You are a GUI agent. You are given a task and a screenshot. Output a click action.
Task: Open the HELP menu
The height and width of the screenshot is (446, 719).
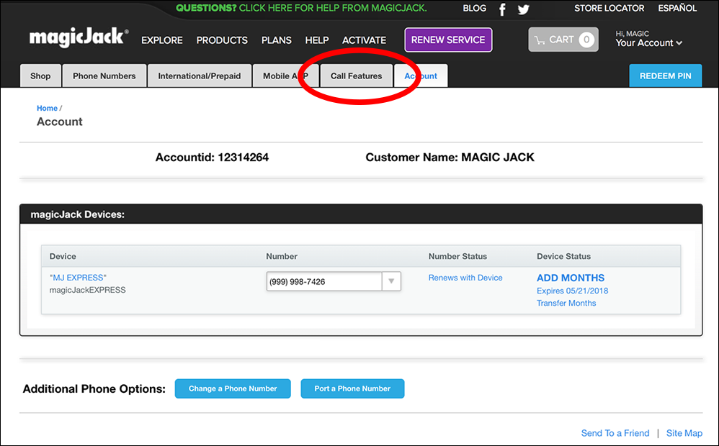tap(317, 40)
